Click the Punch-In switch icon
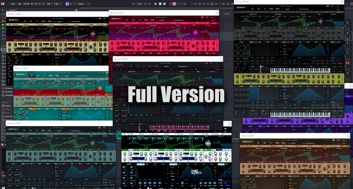This screenshot has width=353, height=189. [x=208, y=4]
